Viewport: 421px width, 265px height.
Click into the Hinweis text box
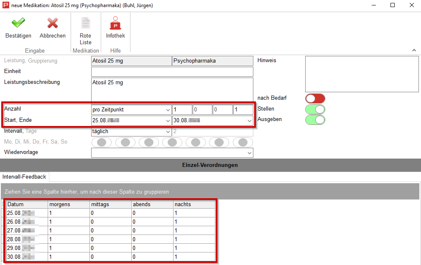362,74
